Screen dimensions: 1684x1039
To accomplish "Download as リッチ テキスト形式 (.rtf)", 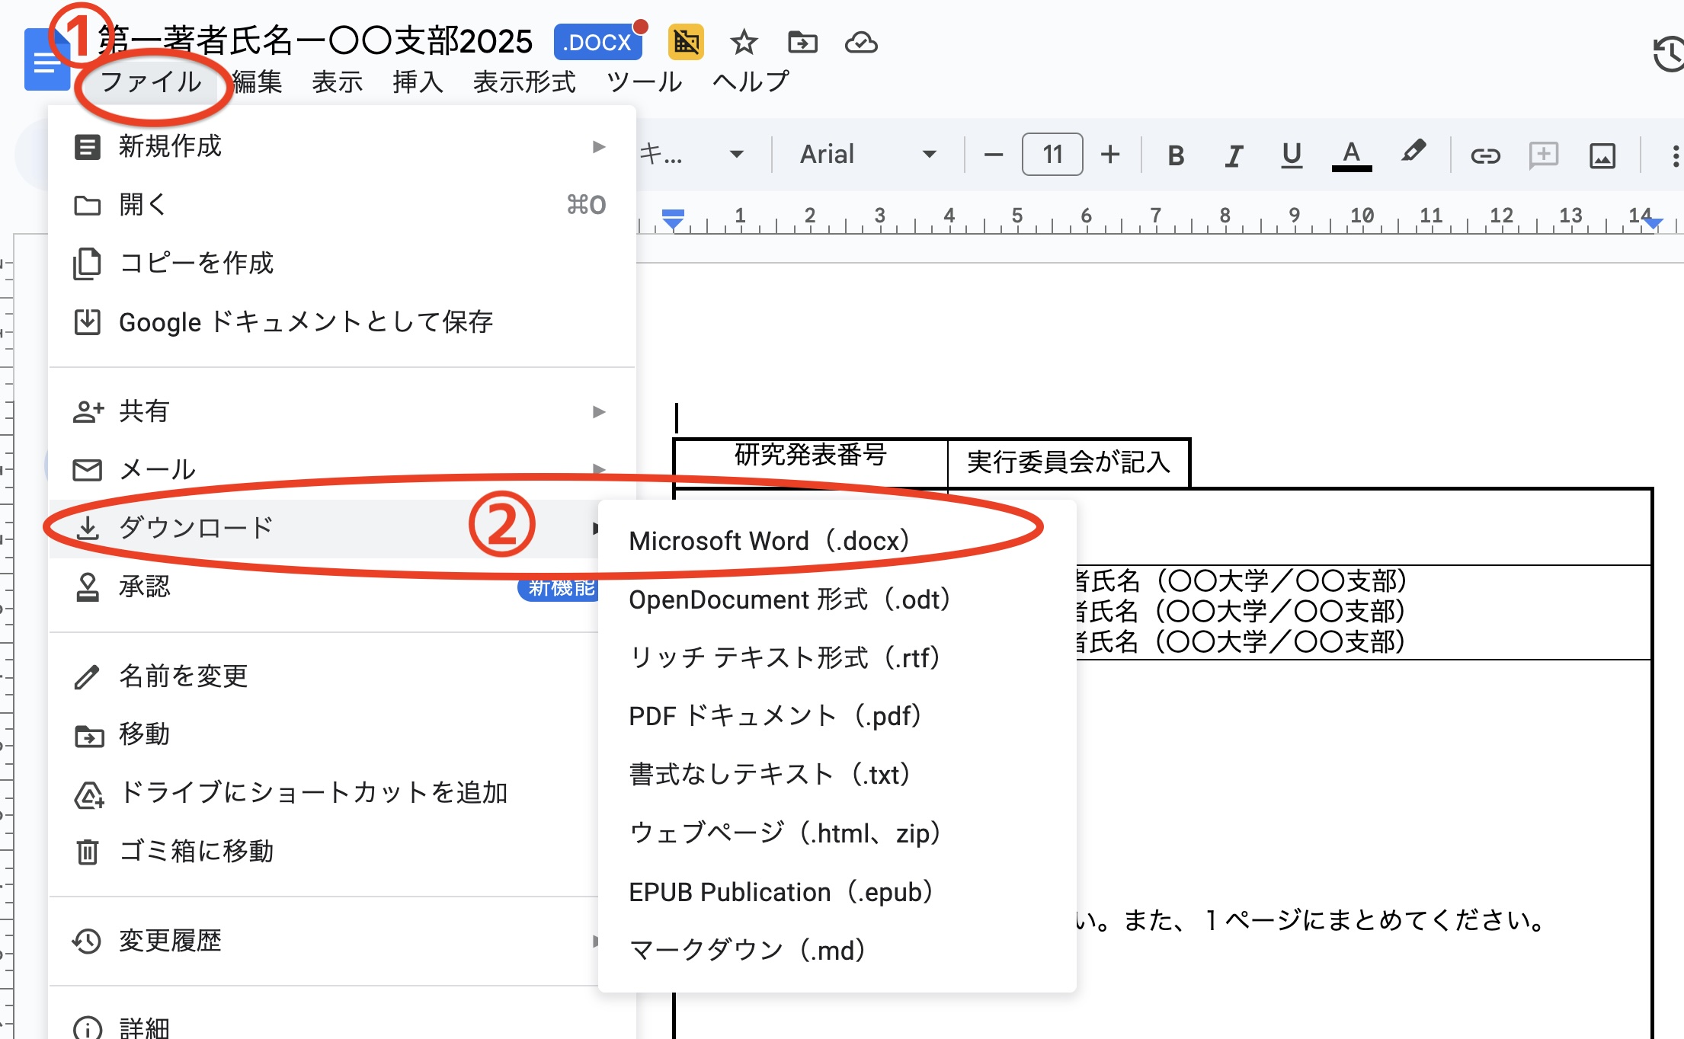I will coord(837,658).
